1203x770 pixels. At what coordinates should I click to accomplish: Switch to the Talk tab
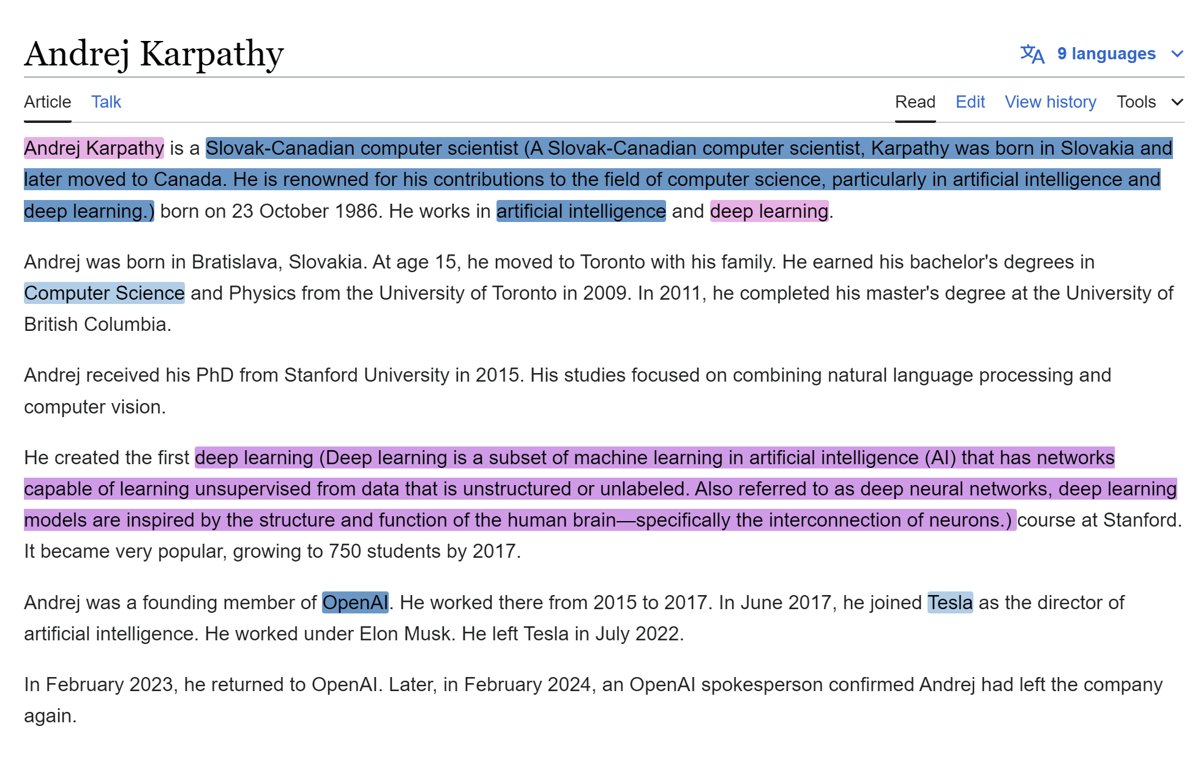pos(106,102)
